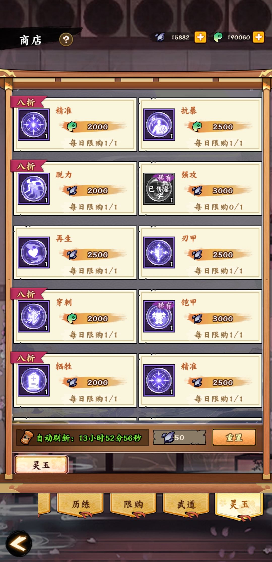This screenshot has height=562, width=272.
Task: Click the 重置 reset button
Action: tap(234, 437)
